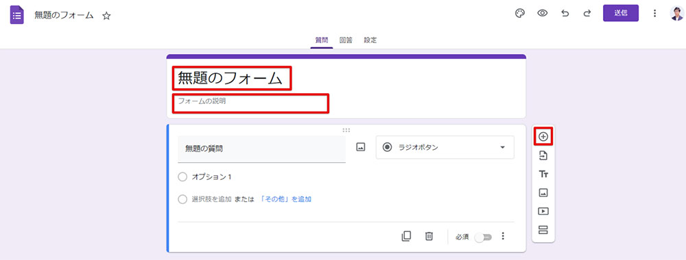The width and height of the screenshot is (686, 260).
Task: Add an image from the side toolbar
Action: (543, 192)
